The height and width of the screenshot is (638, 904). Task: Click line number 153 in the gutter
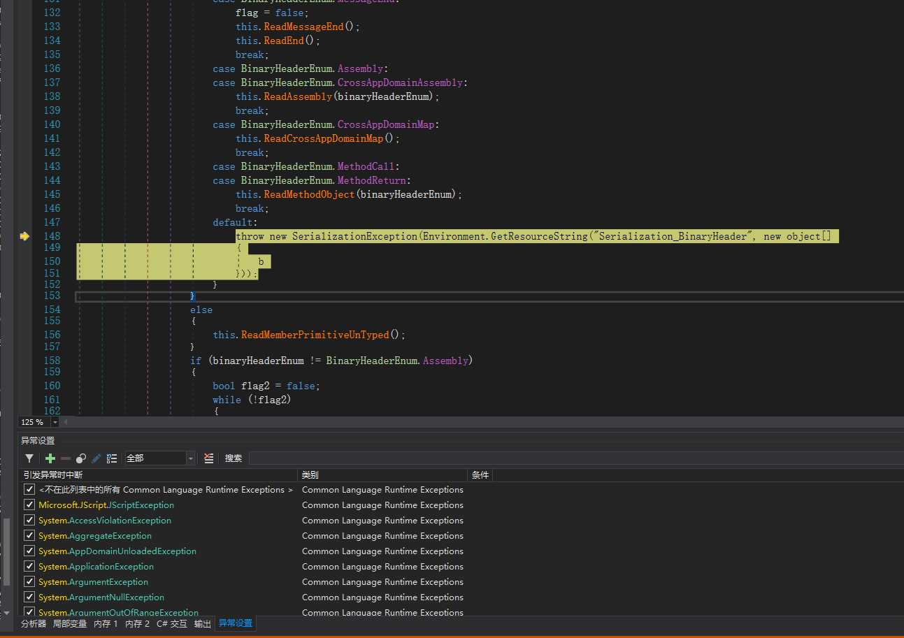(52, 296)
